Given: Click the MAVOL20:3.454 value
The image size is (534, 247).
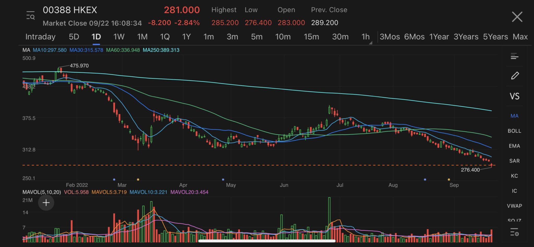Looking at the screenshot, I should (189, 192).
